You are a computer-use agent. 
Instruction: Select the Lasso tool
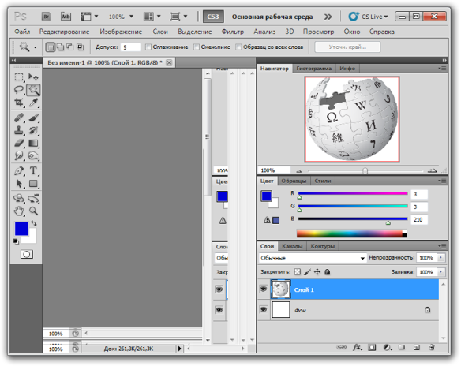tap(19, 90)
